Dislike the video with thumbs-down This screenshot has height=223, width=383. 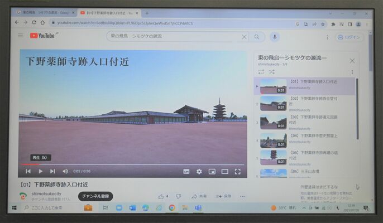179,196
